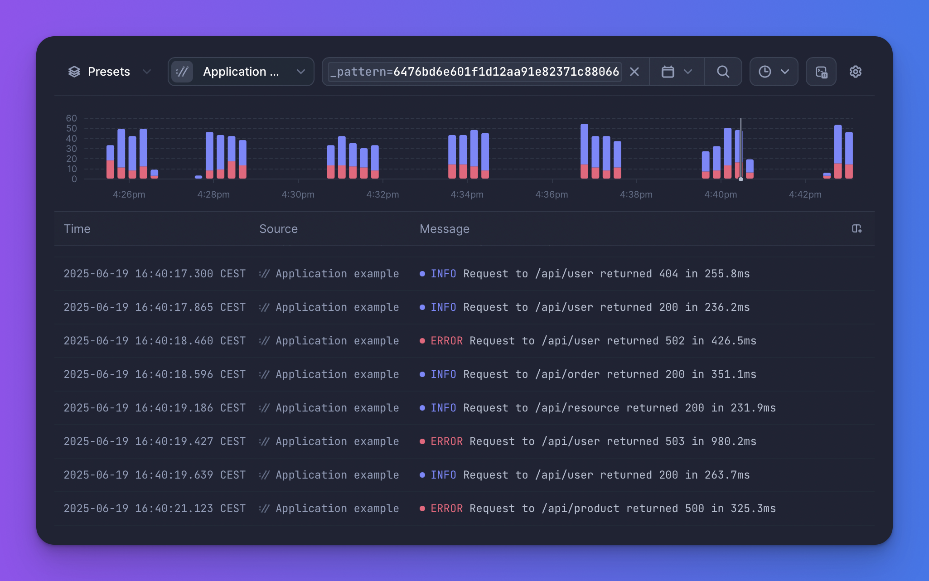929x581 pixels.
Task: Toggle the ERROR level dot on the 502 row
Action: (x=422, y=341)
